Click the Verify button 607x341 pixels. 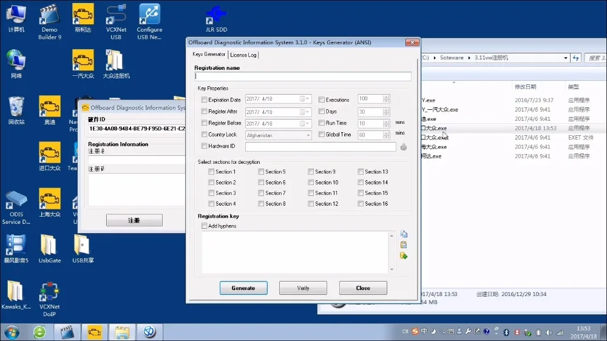(x=303, y=288)
